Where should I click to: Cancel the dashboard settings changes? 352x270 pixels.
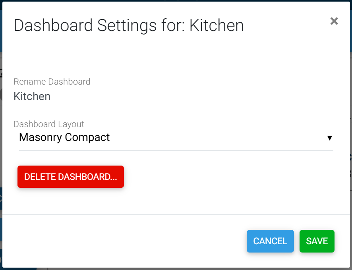pos(270,241)
